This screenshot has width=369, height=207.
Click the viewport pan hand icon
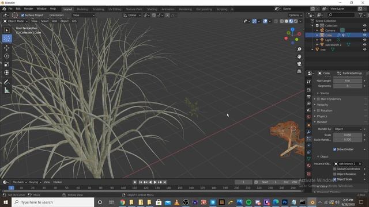pos(299,56)
